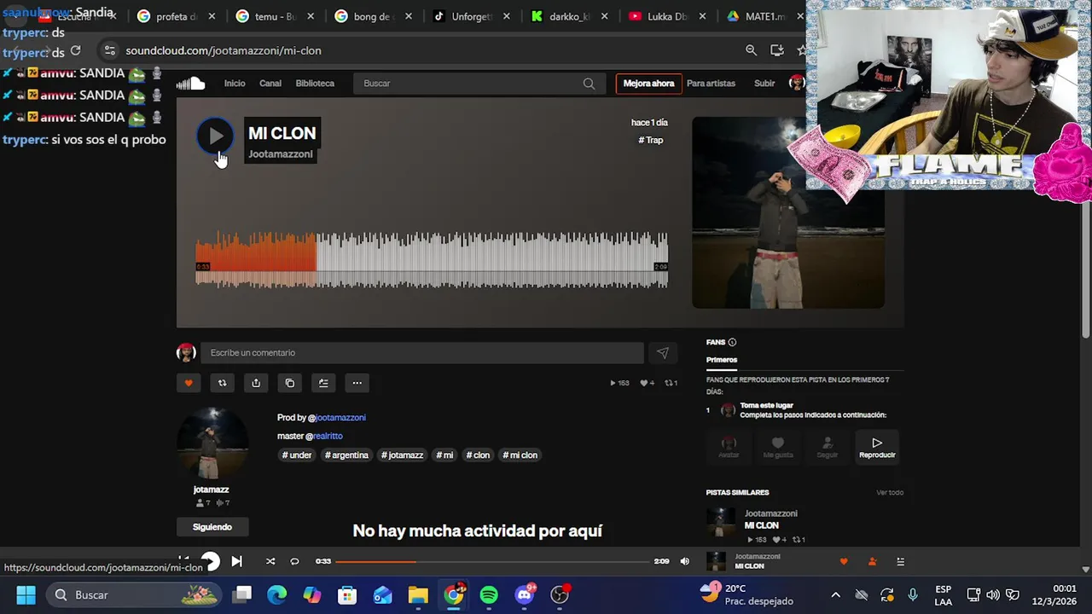Like current track in the player bar

click(844, 561)
